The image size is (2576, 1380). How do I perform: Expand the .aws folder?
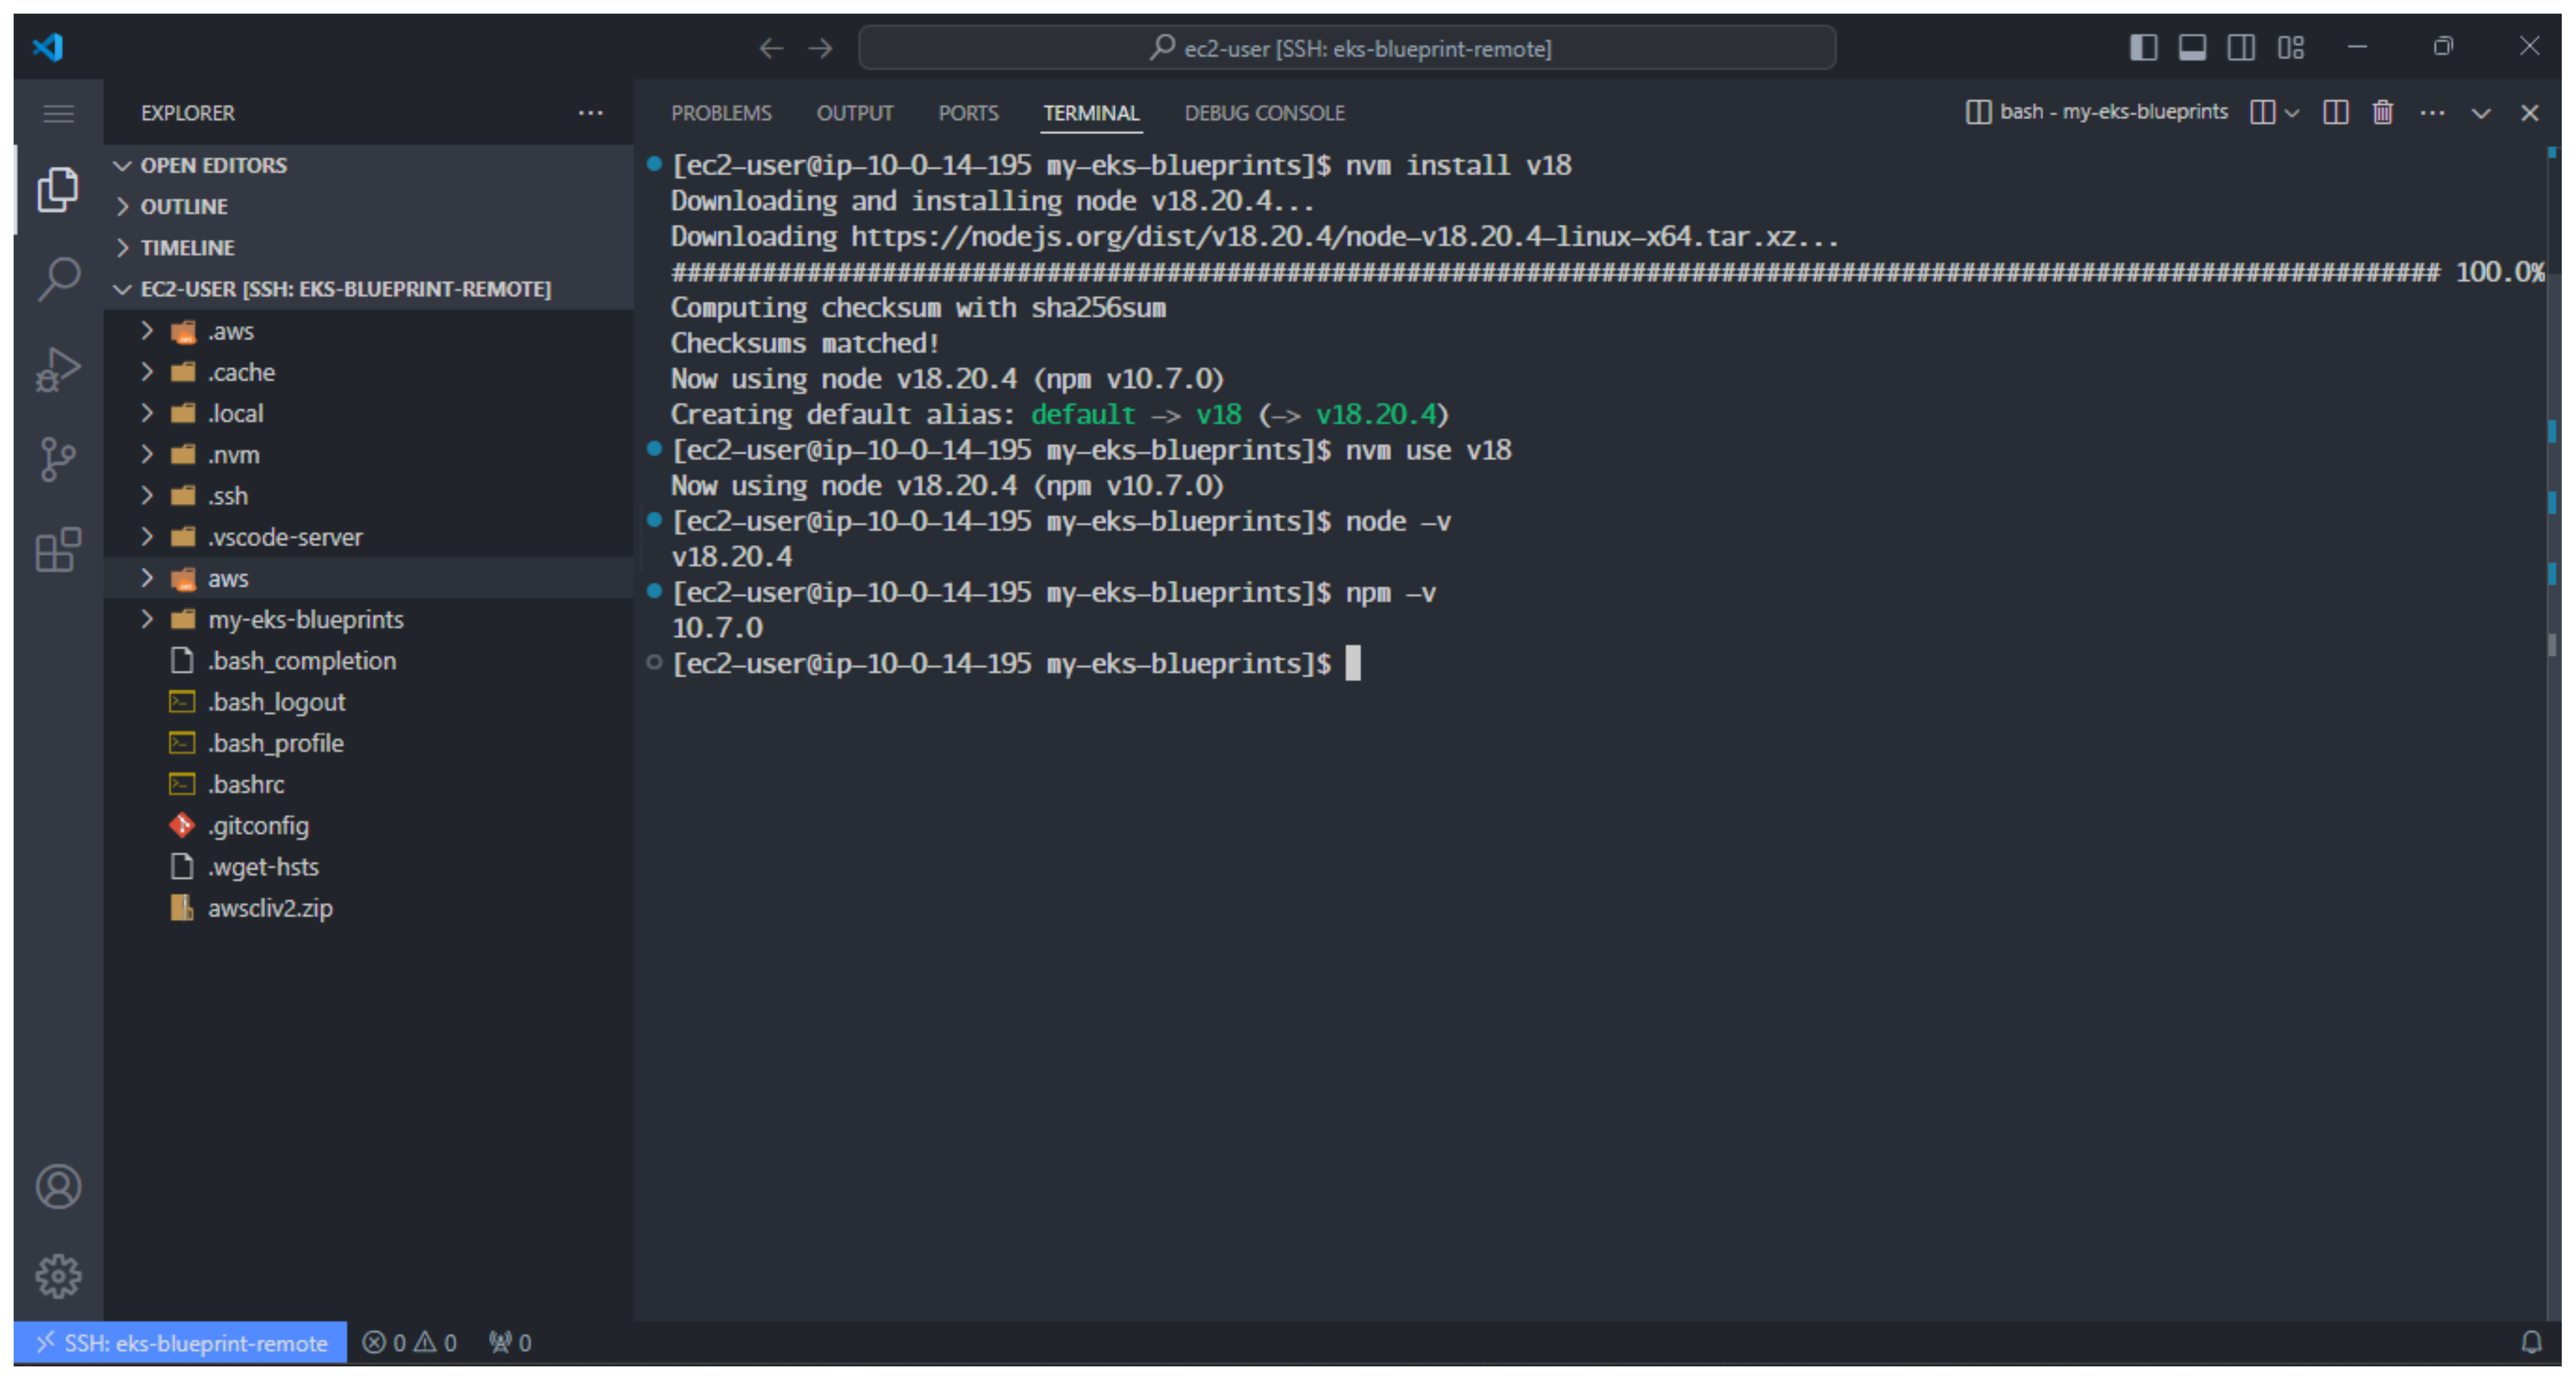click(368, 331)
